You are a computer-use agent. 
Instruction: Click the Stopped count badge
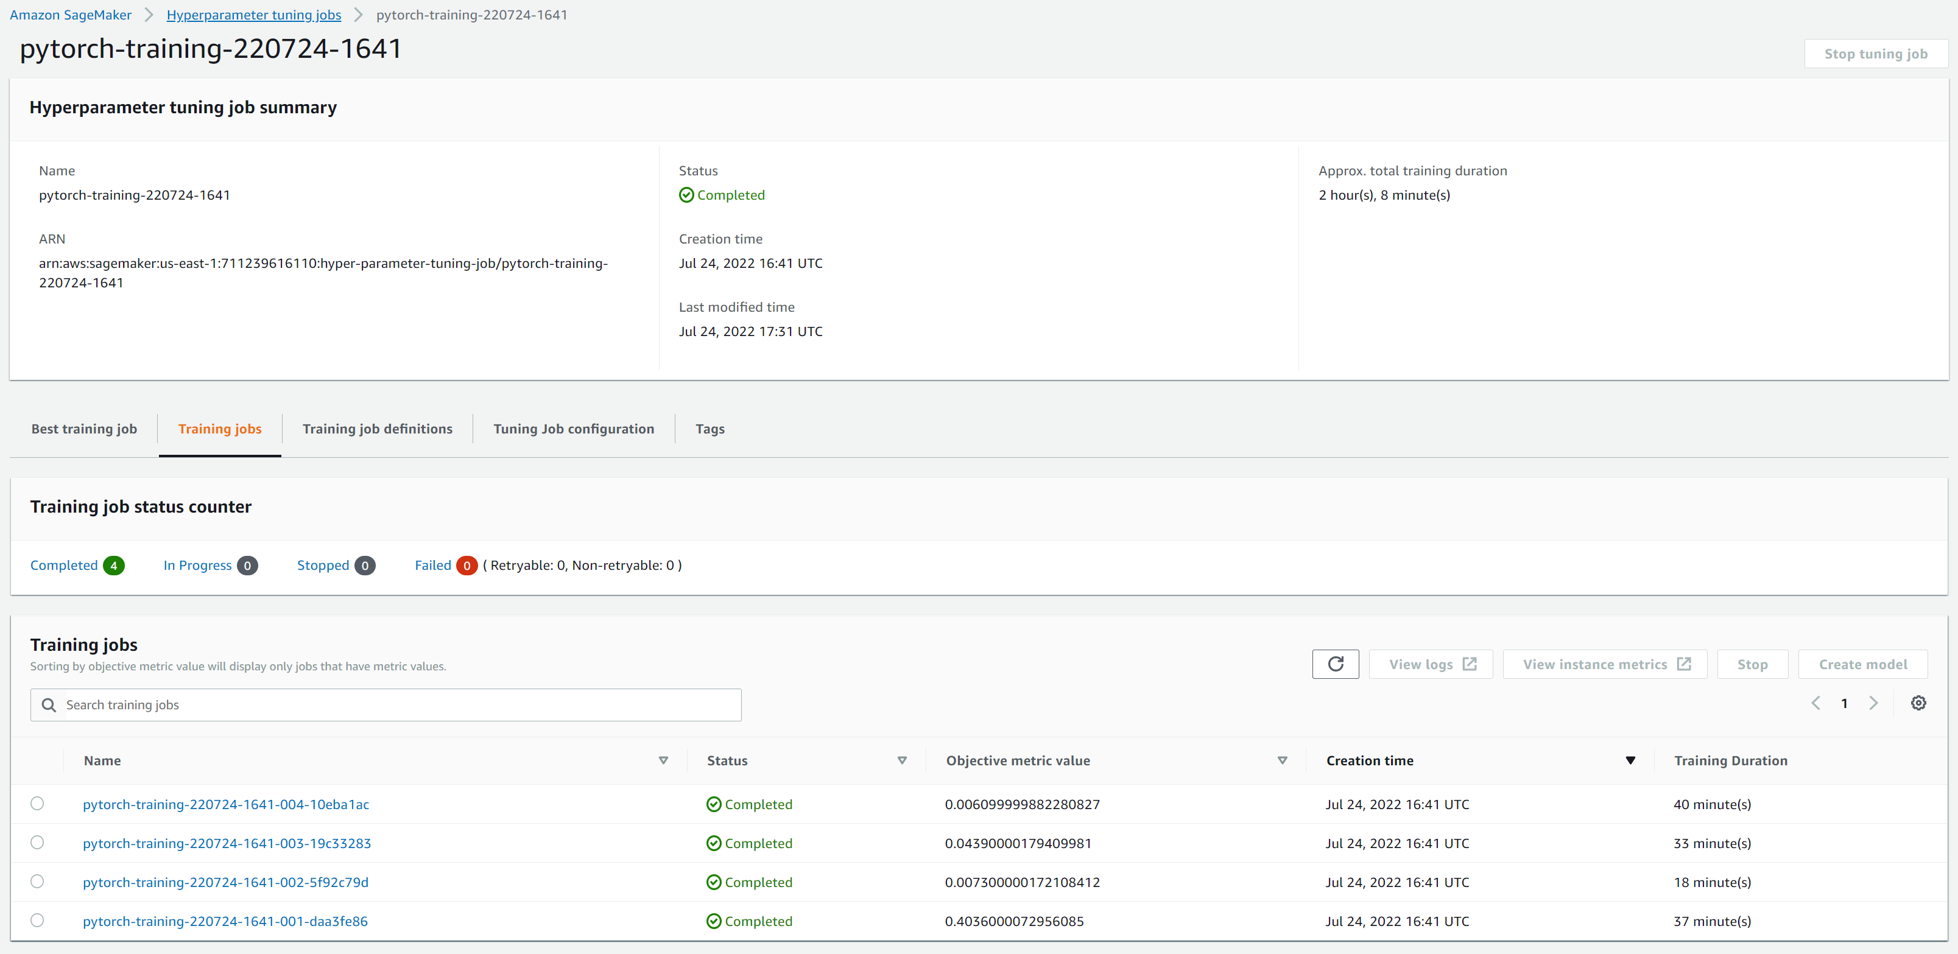365,565
